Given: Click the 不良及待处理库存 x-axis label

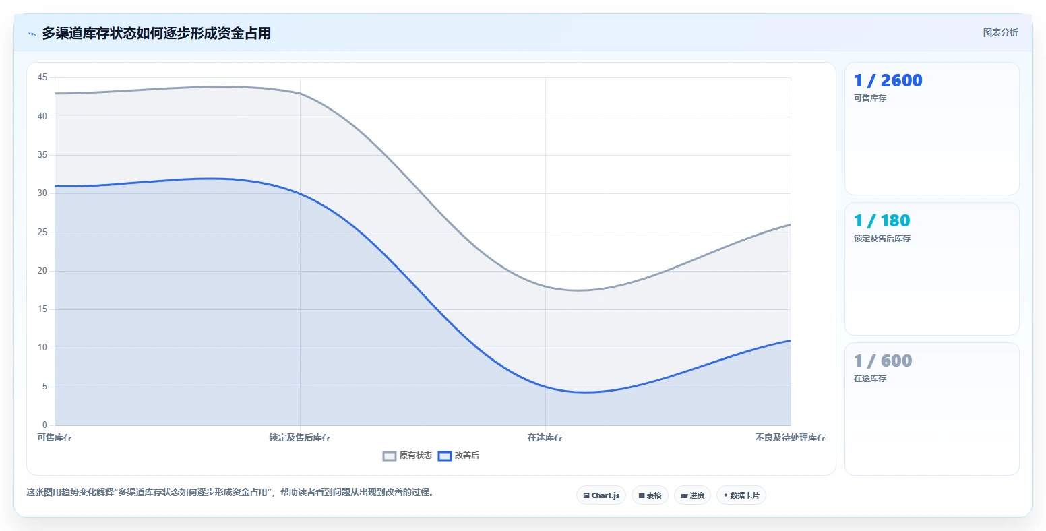Looking at the screenshot, I should 791,437.
